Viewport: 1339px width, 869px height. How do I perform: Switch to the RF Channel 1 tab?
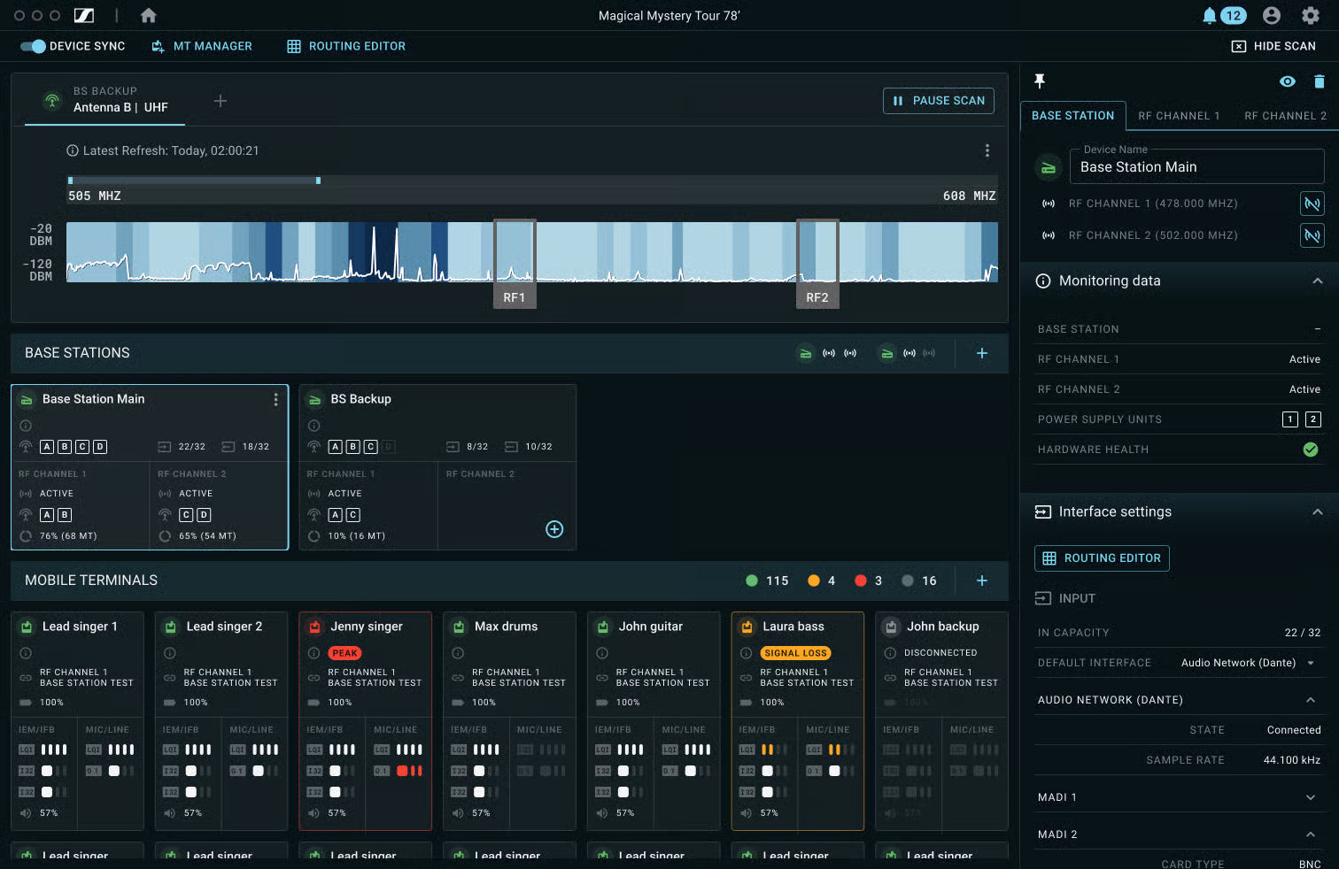(x=1179, y=116)
